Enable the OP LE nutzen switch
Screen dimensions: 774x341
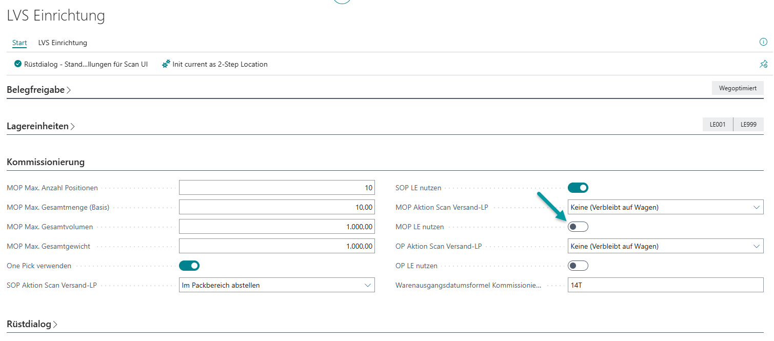point(578,266)
